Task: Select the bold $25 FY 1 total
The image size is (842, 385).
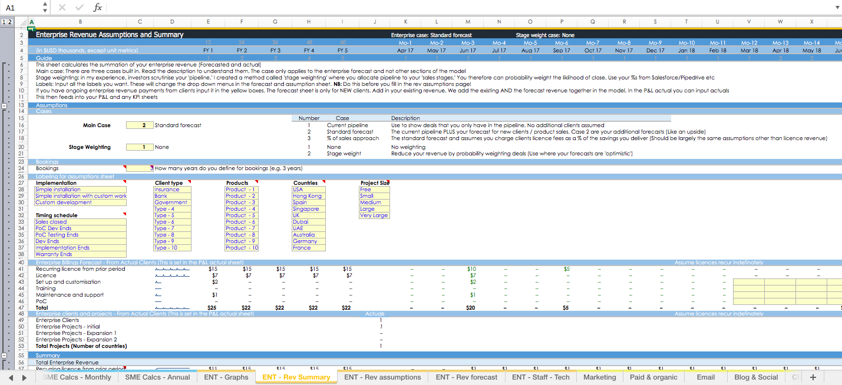Action: tap(213, 307)
